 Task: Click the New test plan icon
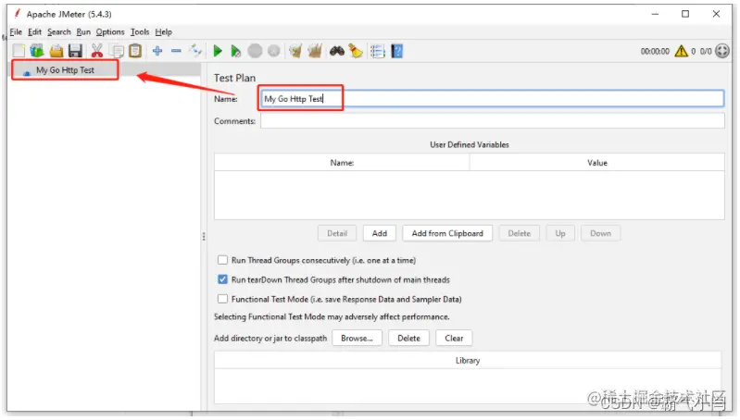coord(19,51)
